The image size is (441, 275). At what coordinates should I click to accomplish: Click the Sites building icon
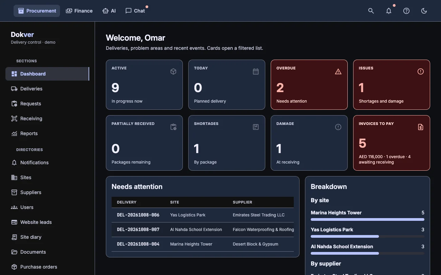(14, 177)
